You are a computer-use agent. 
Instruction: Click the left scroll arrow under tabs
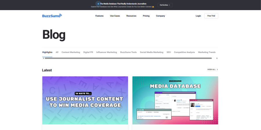43,58
